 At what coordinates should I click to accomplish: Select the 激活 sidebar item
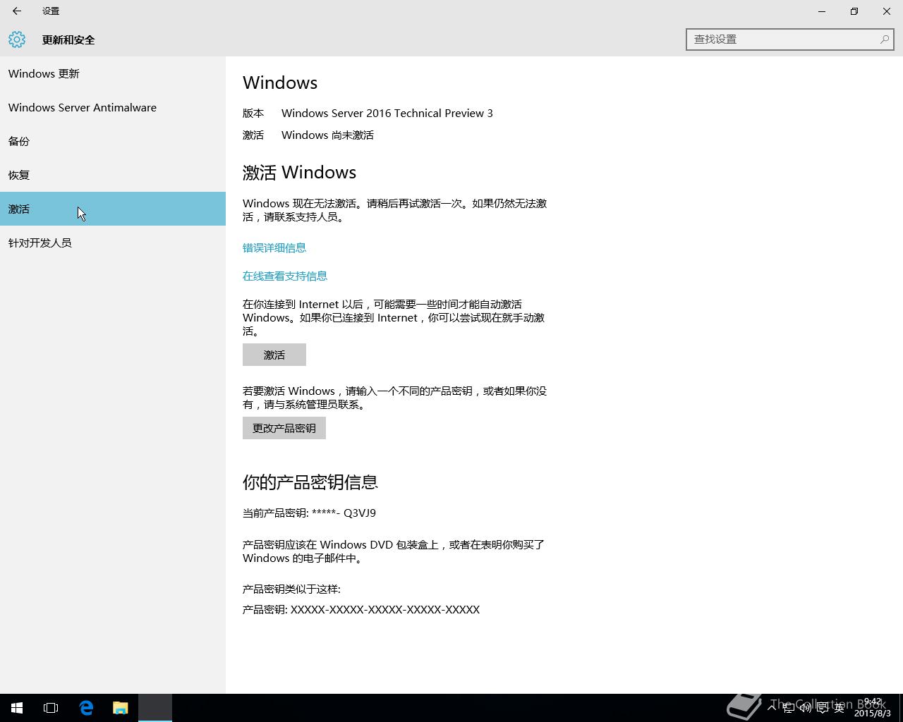tap(113, 209)
